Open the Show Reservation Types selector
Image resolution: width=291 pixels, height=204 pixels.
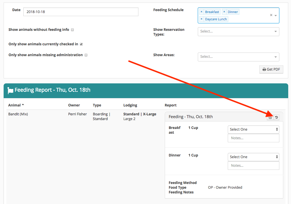(x=238, y=31)
